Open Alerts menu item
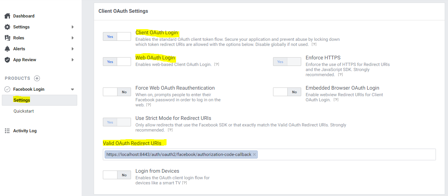Viewport: 448px width, 196px height. (19, 49)
